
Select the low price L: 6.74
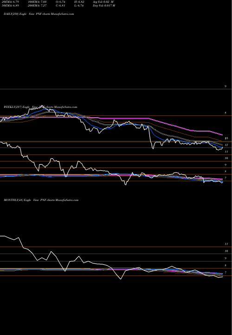79,6
